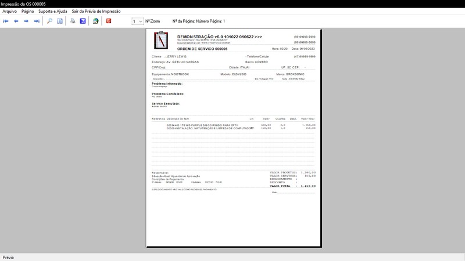Click the 'Valor Total' column header
This screenshot has width=465, height=261.
(308, 119)
